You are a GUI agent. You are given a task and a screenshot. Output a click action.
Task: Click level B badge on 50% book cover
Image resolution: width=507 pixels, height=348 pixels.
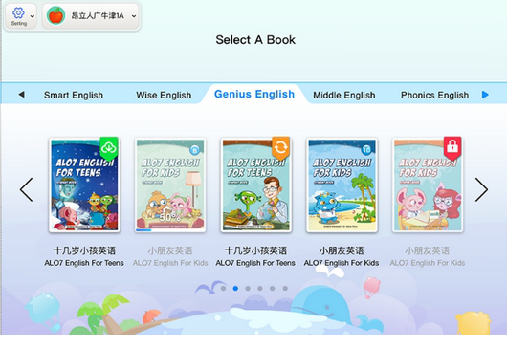[x=194, y=150]
